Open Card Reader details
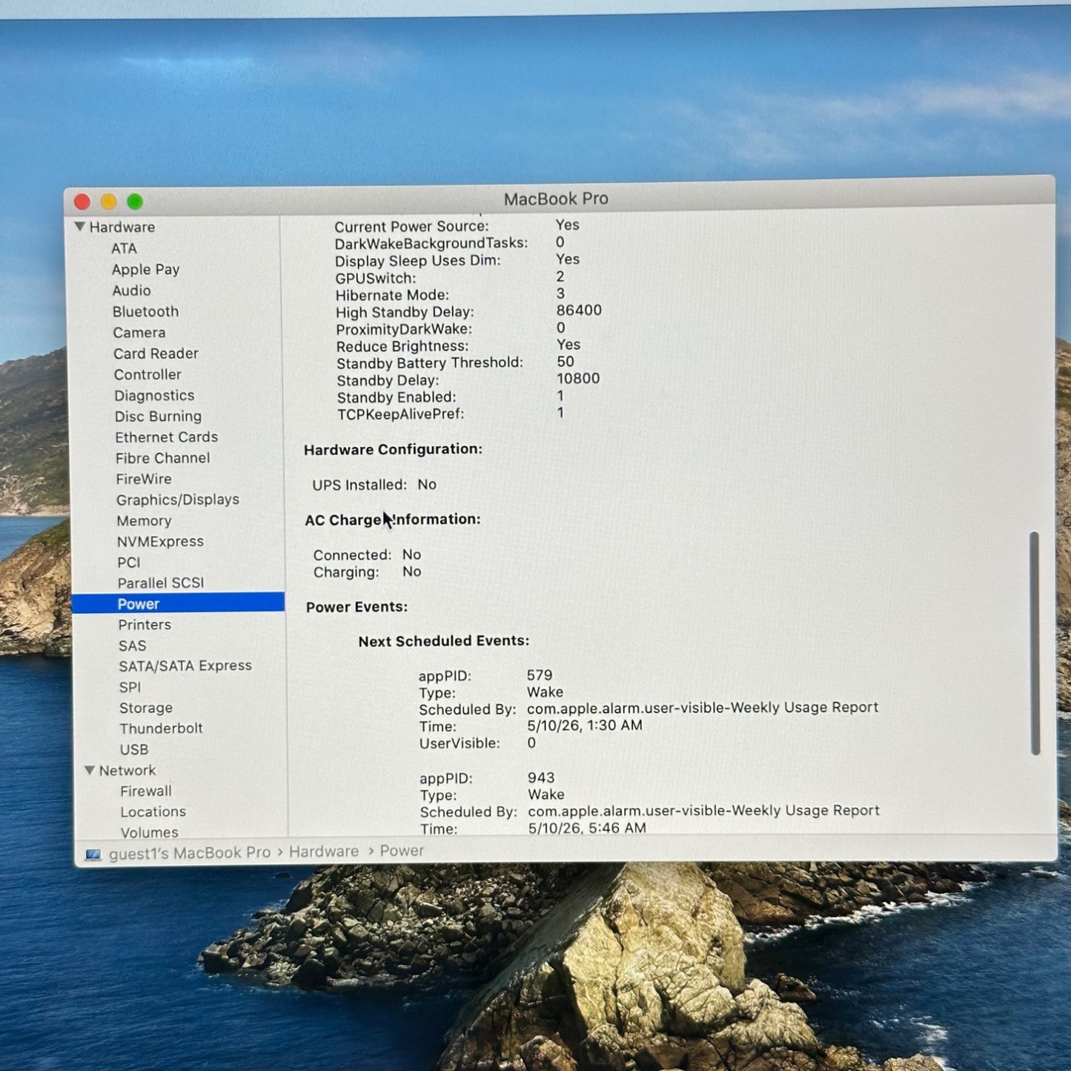Screen dimensions: 1071x1071 [x=156, y=354]
